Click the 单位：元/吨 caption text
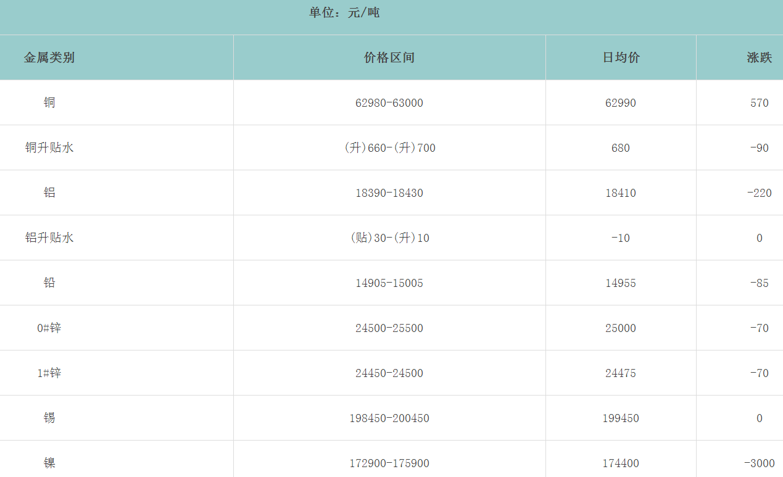 click(344, 12)
